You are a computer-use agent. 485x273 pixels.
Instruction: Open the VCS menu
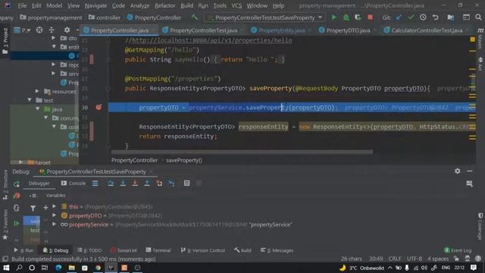236,5
